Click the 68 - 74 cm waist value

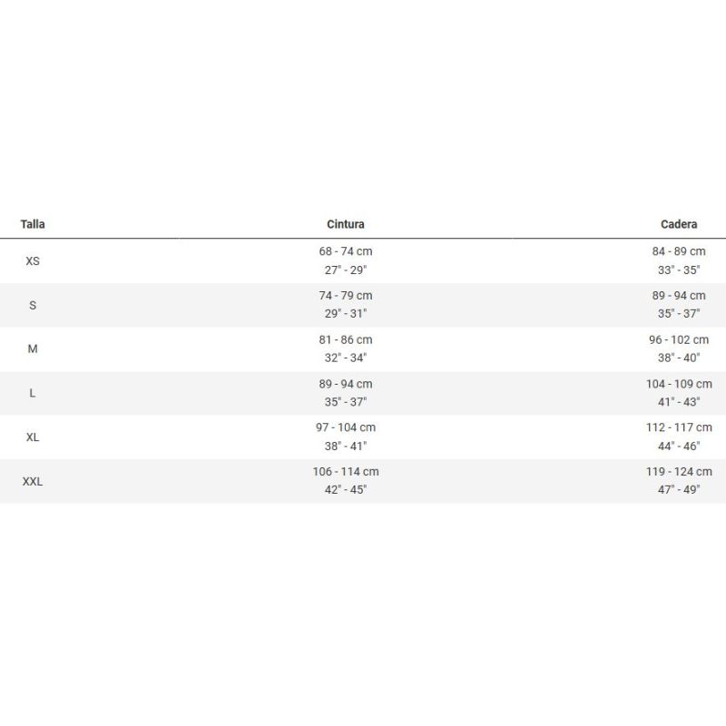346,251
